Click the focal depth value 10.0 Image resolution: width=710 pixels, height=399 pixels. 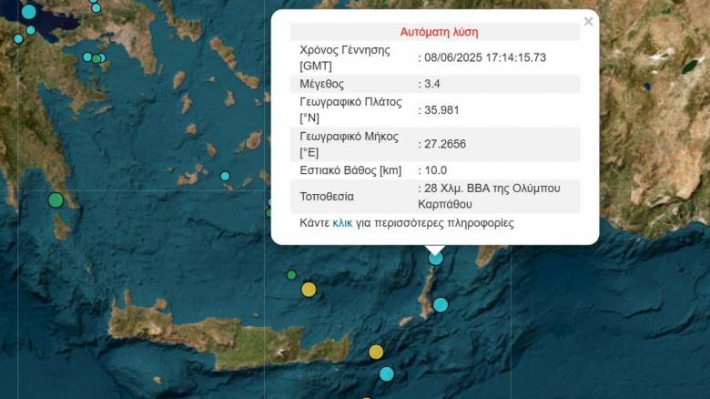(x=436, y=170)
